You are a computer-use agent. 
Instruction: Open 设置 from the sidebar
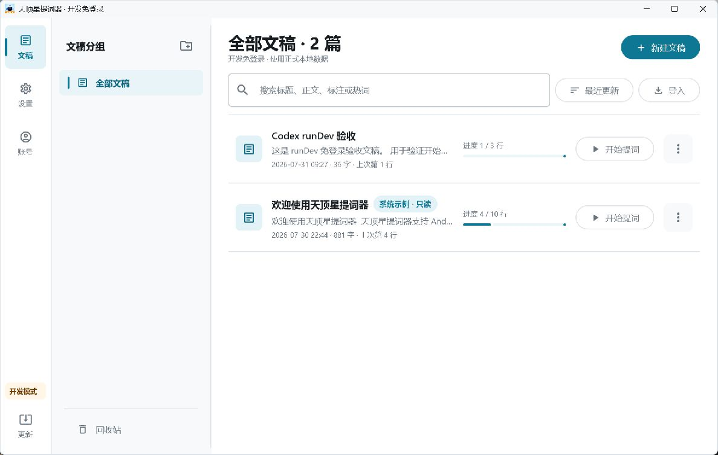pyautogui.click(x=25, y=95)
